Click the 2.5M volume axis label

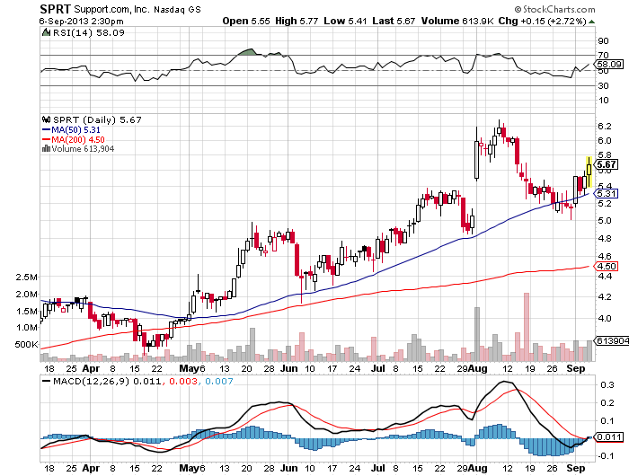point(26,278)
